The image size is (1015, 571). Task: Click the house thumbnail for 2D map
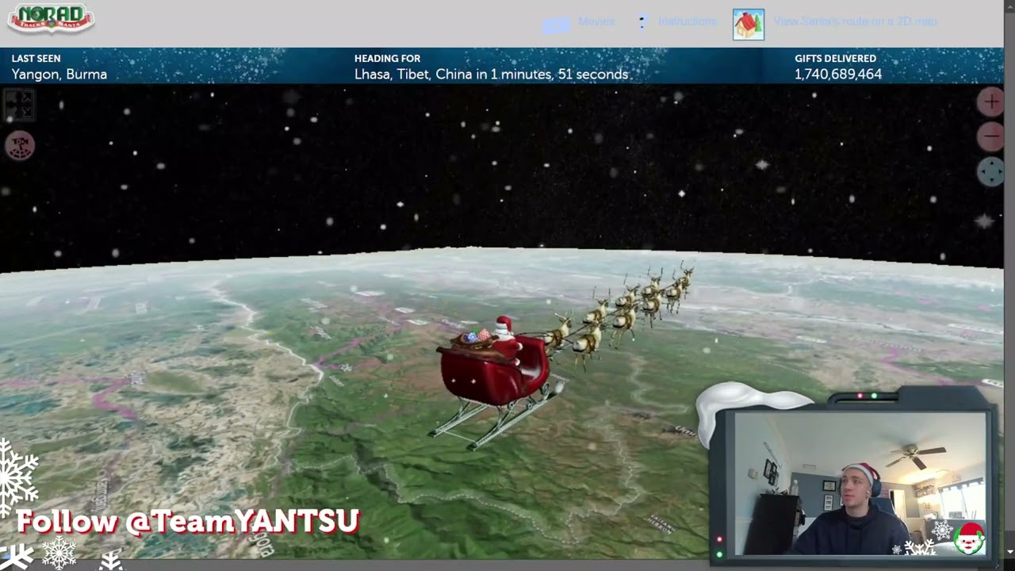749,25
